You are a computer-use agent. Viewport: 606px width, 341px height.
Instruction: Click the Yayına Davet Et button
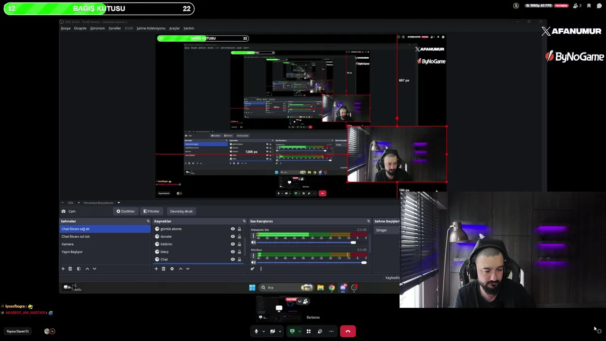click(18, 331)
